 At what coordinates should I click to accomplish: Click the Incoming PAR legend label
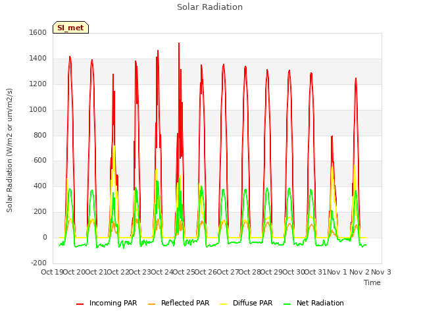tap(113, 303)
